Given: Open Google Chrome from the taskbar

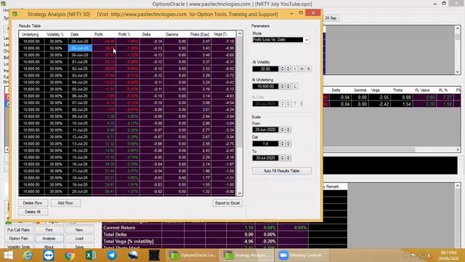Looking at the screenshot, I should click(x=70, y=255).
